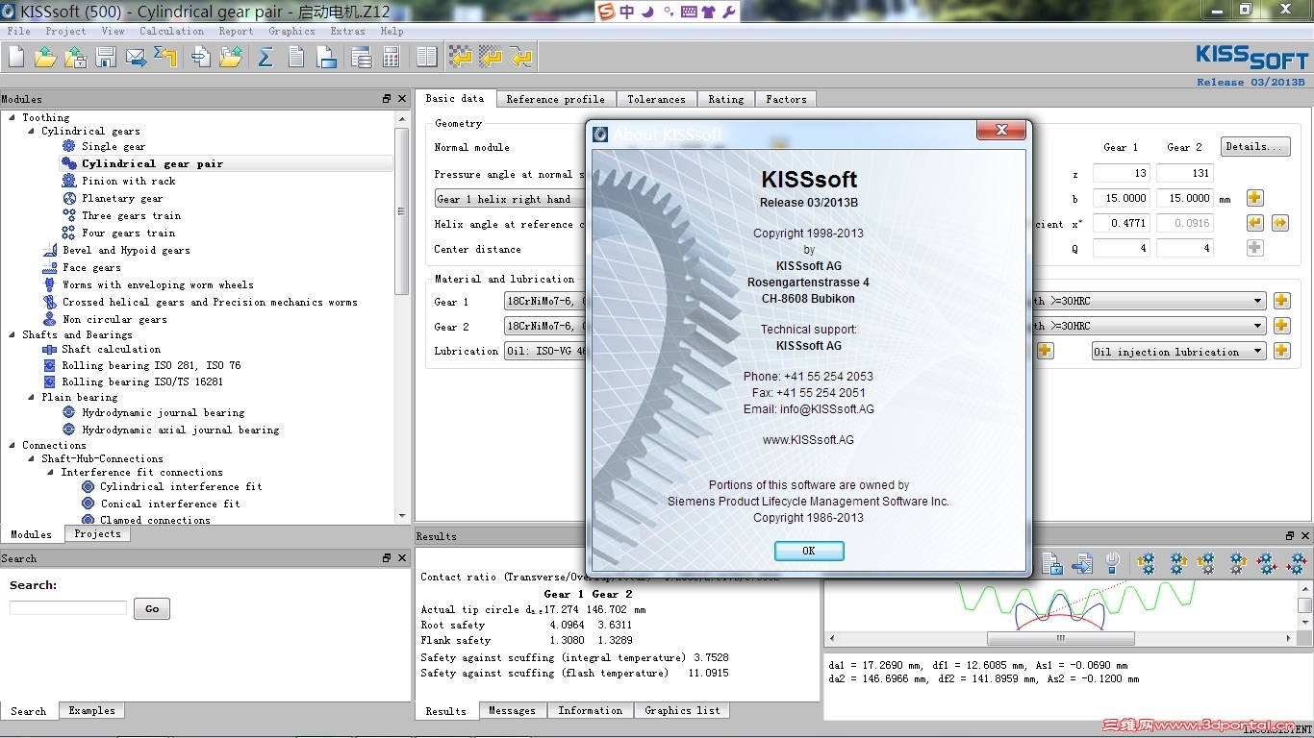The height and width of the screenshot is (738, 1314).
Task: Open the Graphics menu
Action: pyautogui.click(x=291, y=31)
